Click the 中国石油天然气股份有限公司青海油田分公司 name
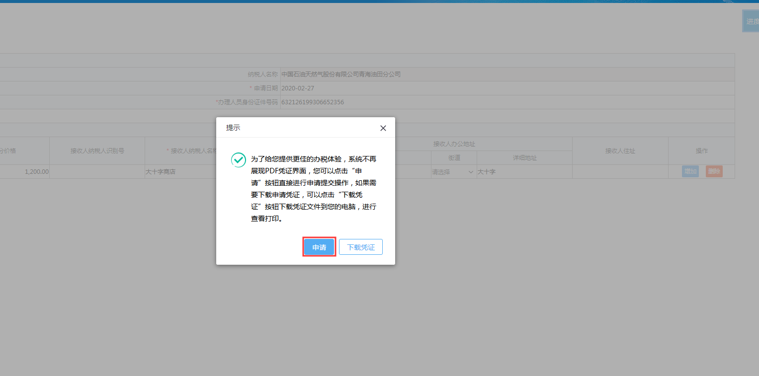The height and width of the screenshot is (376, 759). tap(341, 75)
